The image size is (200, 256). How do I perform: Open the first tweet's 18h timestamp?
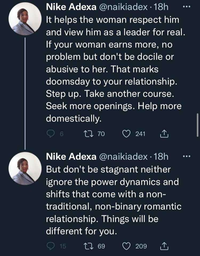161,7
